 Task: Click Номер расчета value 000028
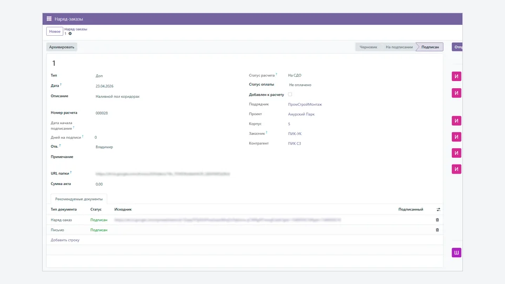[x=102, y=113]
